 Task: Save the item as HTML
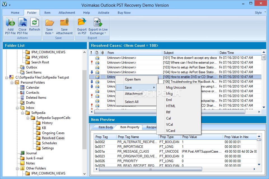point(171,106)
